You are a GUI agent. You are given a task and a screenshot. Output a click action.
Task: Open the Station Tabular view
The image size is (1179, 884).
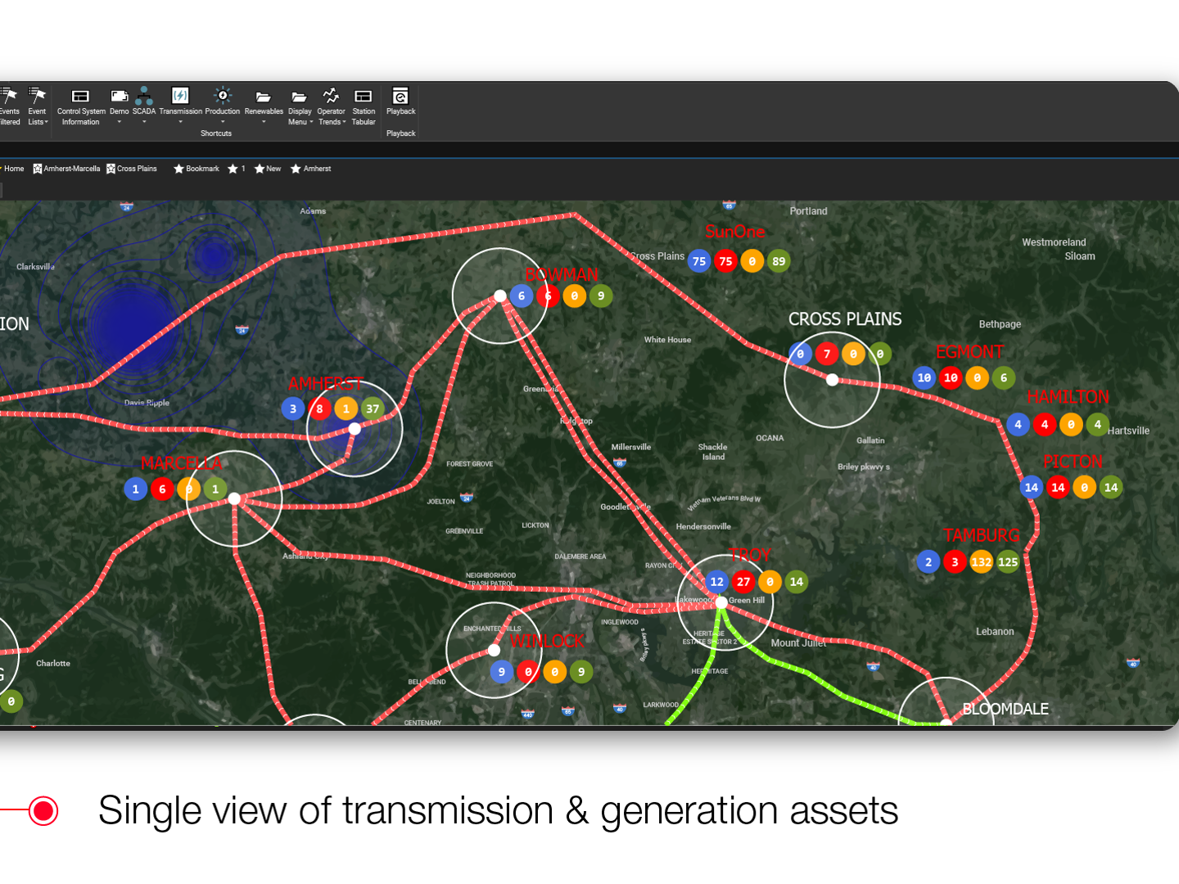point(364,106)
